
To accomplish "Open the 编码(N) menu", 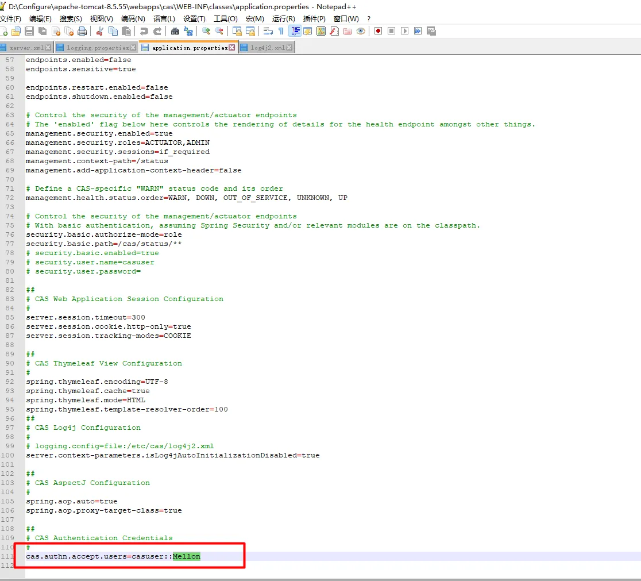I will [x=133, y=19].
